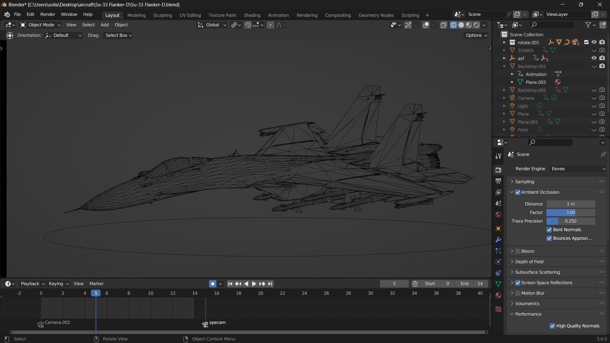Uncheck Bent Normals
610x343 pixels.
pos(549,230)
